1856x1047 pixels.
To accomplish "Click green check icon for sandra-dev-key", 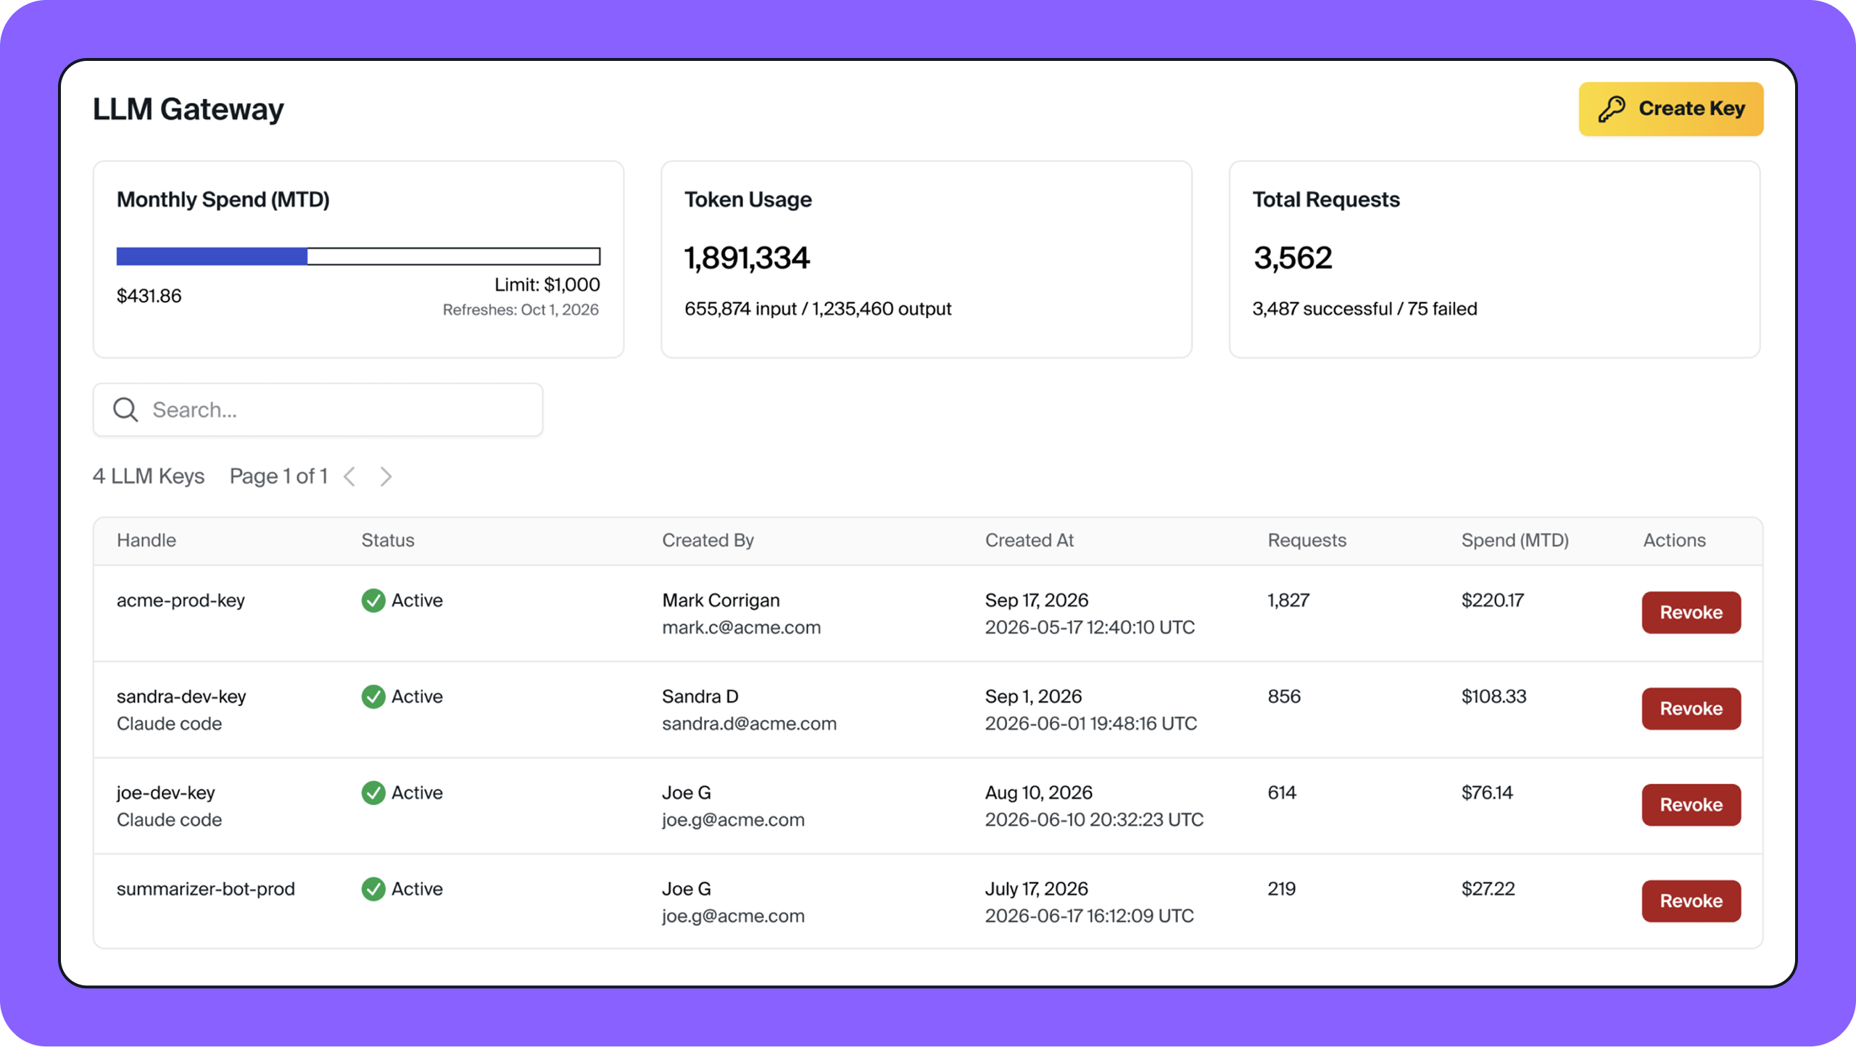I will click(373, 697).
